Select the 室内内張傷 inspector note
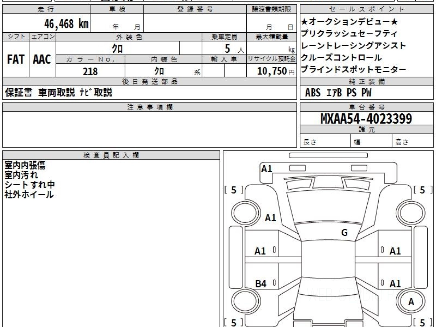The width and height of the screenshot is (436, 327). 25,166
